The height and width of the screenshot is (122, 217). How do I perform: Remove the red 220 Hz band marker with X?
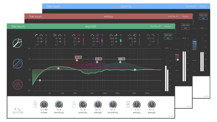pos(80,57)
